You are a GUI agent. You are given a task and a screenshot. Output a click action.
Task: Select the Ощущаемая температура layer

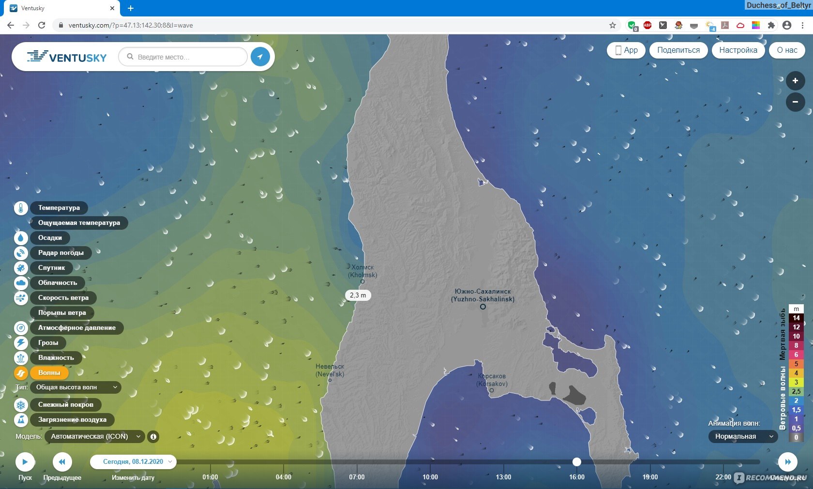[79, 223]
